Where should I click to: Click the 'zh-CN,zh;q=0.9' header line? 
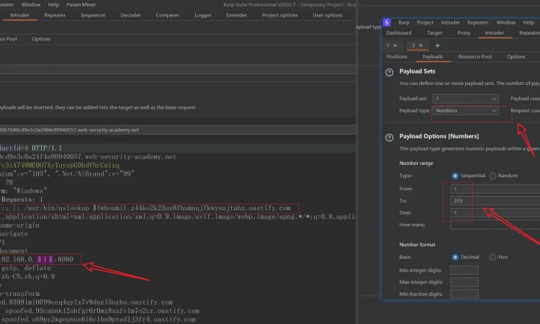pyautogui.click(x=27, y=276)
